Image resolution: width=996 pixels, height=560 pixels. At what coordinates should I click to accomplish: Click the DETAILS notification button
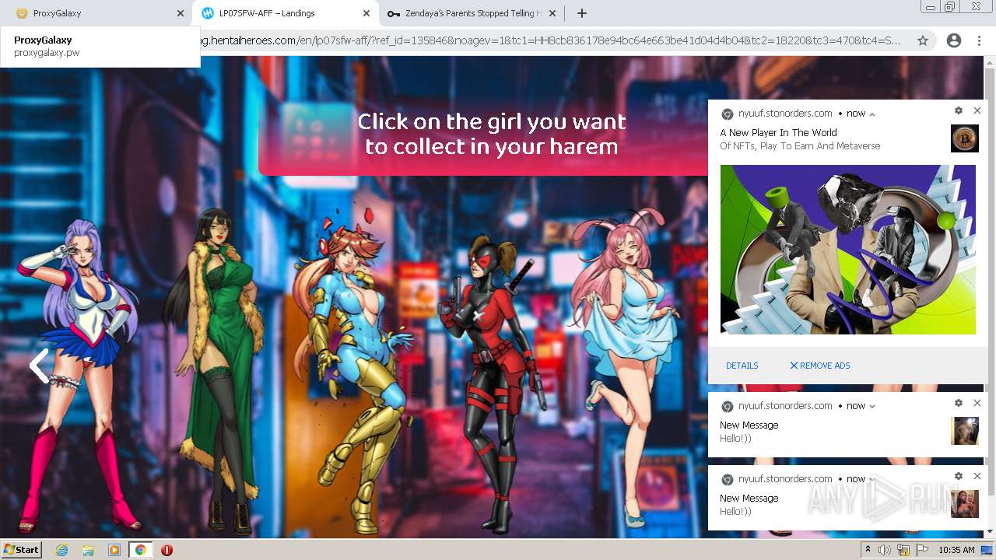pyautogui.click(x=742, y=366)
